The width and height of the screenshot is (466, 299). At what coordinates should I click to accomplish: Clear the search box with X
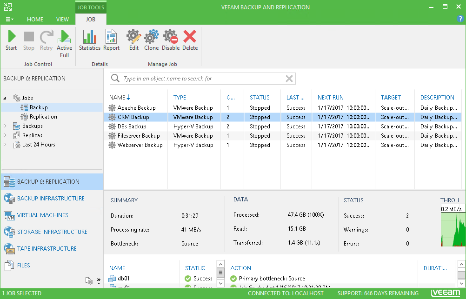289,79
